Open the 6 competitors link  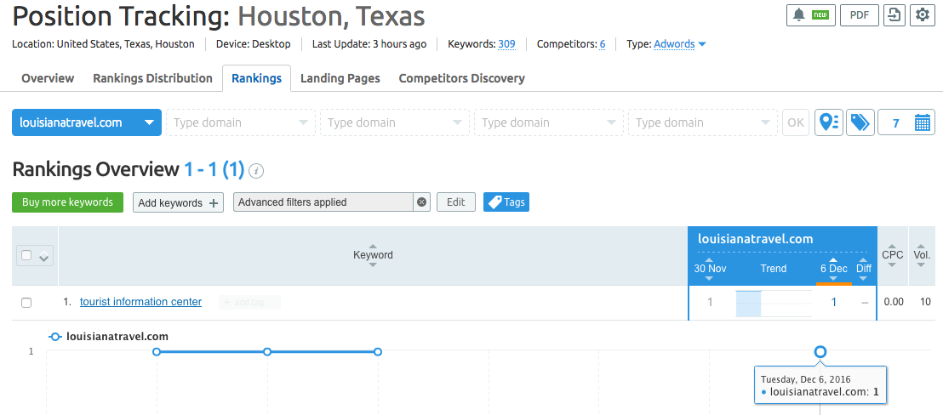602,44
